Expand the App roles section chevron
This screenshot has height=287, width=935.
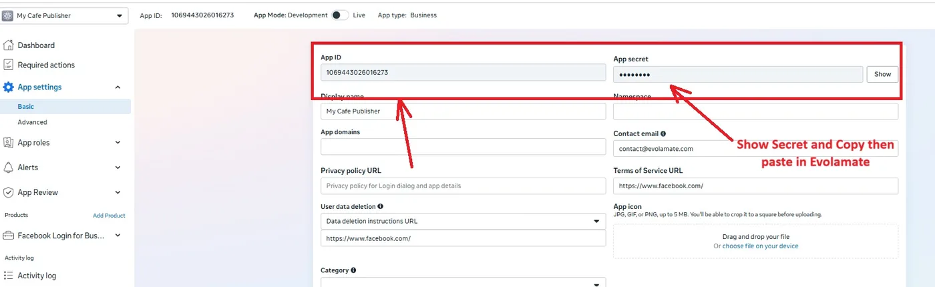pyautogui.click(x=118, y=142)
